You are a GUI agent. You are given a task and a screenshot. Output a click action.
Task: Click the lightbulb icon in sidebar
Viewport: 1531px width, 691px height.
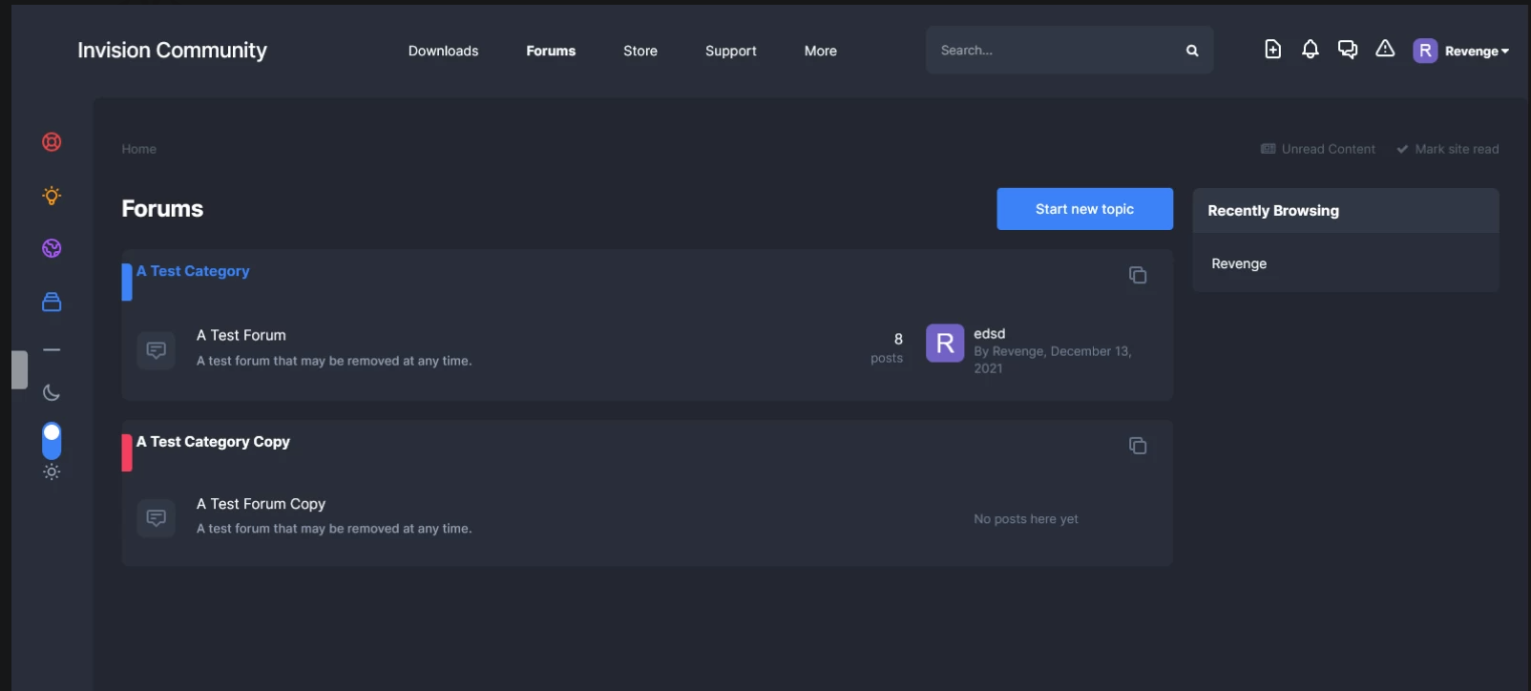tap(52, 196)
